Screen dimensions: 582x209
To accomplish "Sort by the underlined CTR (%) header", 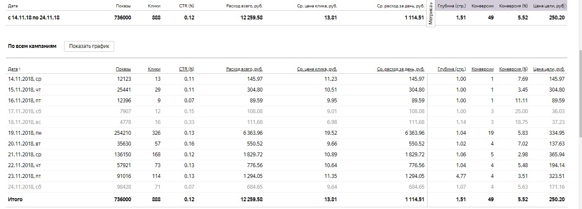I will [x=186, y=69].
